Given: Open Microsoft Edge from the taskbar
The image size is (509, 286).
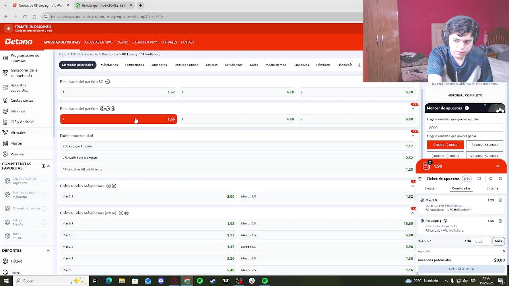Looking at the screenshot, I should pyautogui.click(x=109, y=281).
